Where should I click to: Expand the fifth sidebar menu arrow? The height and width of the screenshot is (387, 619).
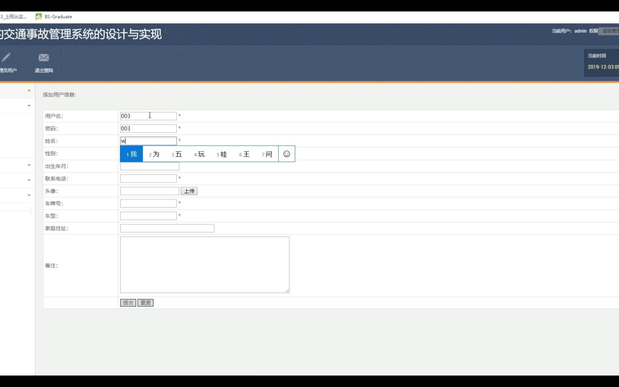(29, 195)
